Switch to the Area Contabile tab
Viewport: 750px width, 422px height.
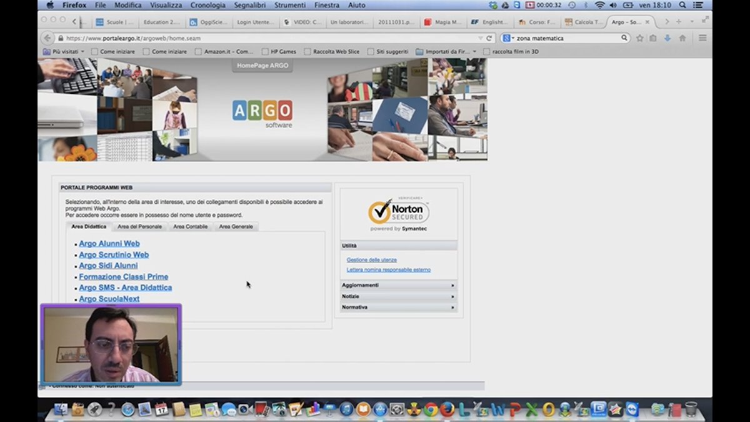(191, 226)
